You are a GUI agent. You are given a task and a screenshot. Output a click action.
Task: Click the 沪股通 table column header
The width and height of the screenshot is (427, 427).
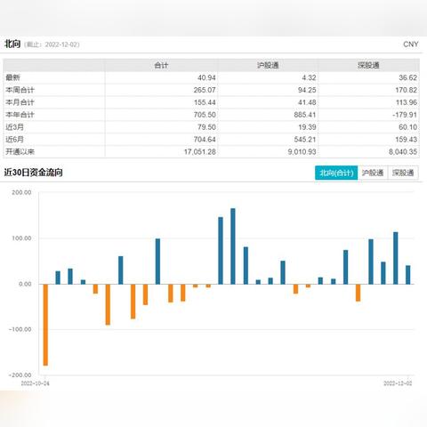268,65
